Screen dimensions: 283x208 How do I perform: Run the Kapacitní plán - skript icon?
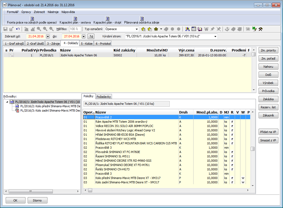107,20
